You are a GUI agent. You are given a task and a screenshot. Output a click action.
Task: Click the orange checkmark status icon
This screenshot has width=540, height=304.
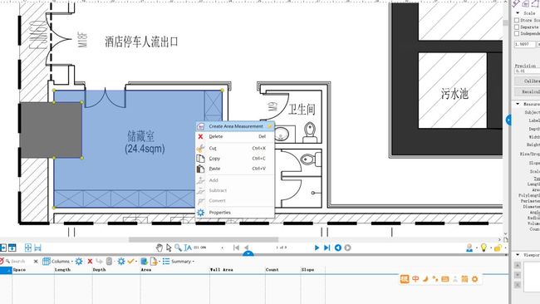(x=130, y=262)
